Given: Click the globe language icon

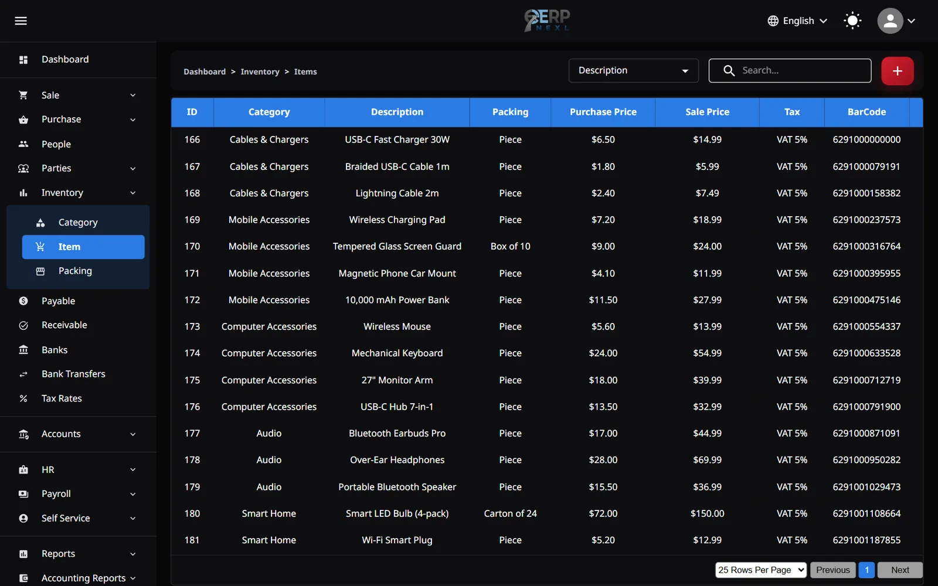Looking at the screenshot, I should pyautogui.click(x=773, y=21).
